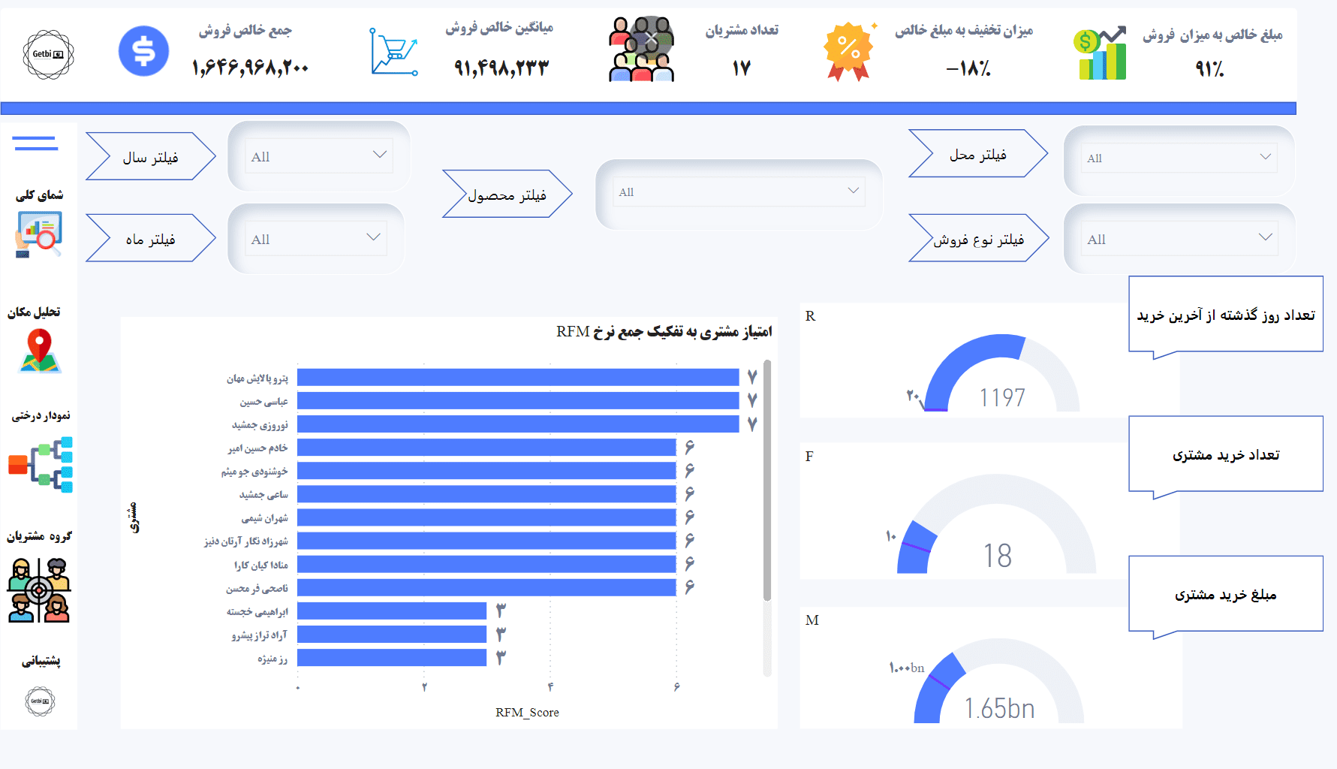This screenshot has width=1337, height=769.
Task: Click the Getbi logo at top left
Action: 49,54
